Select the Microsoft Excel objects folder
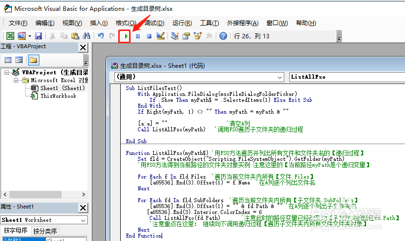This screenshot has width=405, height=241. pos(60,81)
